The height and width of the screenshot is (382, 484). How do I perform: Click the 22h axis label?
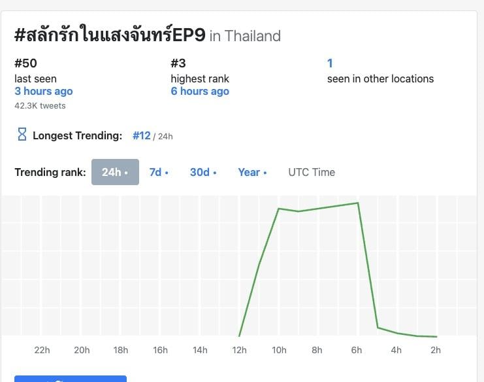42,350
